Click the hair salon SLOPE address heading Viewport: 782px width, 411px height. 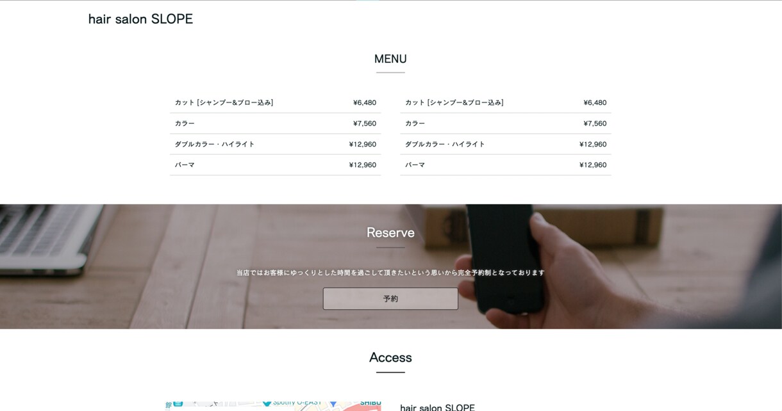click(x=437, y=407)
